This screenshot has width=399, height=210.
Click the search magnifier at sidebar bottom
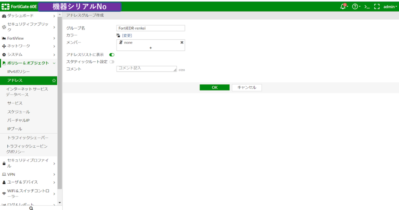(31, 208)
